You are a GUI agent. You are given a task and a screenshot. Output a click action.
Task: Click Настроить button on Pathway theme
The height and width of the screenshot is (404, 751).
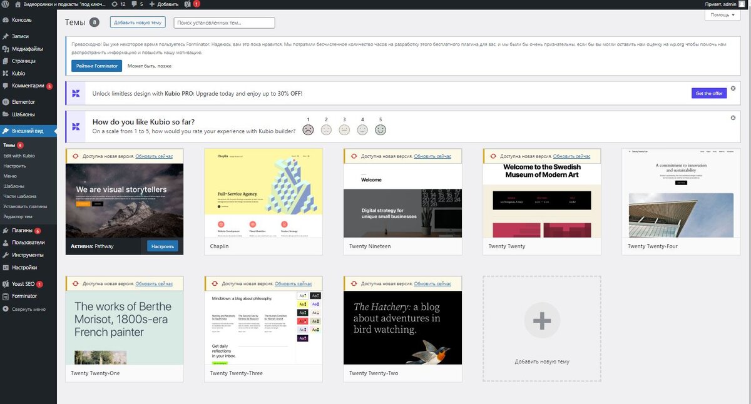point(163,246)
